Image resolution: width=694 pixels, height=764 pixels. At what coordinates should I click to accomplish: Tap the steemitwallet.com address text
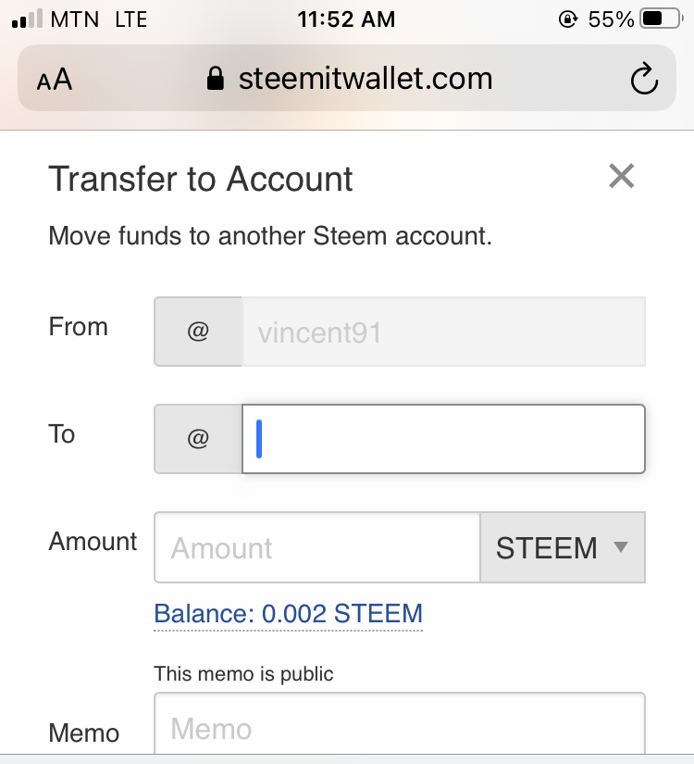click(365, 79)
